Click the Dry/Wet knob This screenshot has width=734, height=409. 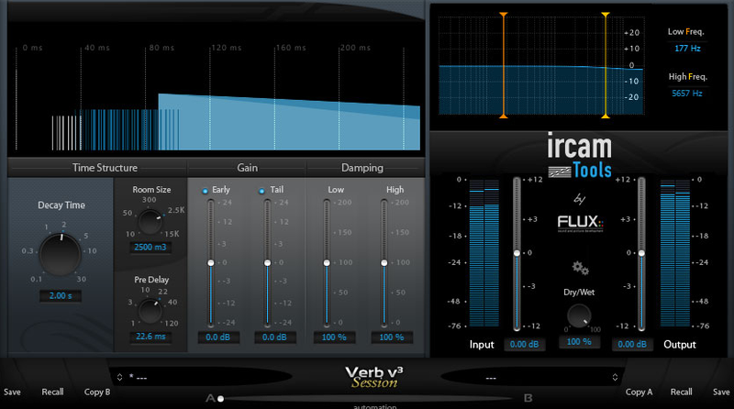click(578, 316)
